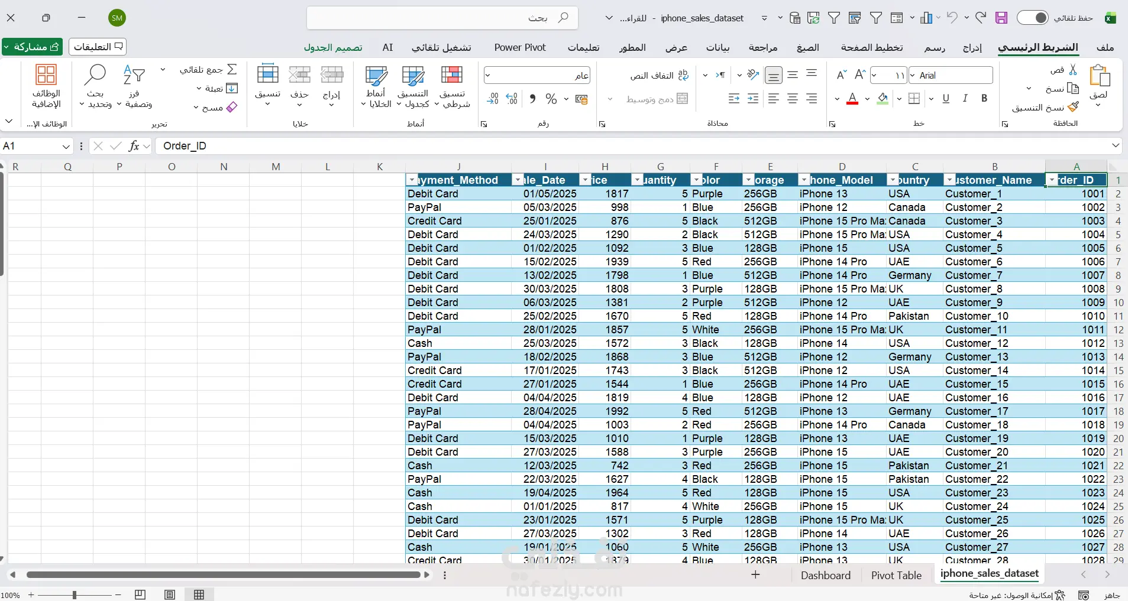Toggle Bold formatting
Viewport: 1128px width, 601px height.
[x=984, y=99]
